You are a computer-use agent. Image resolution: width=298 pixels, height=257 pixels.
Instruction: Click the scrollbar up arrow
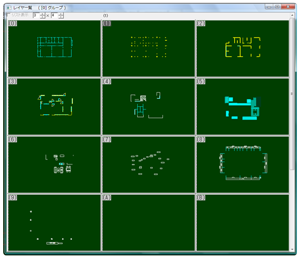(292, 15)
